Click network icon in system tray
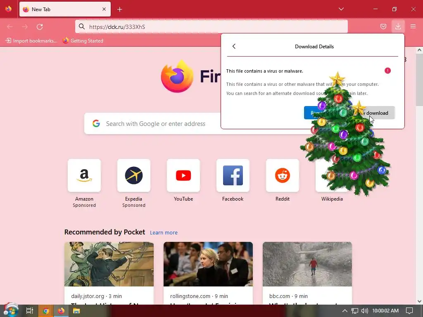 tap(355, 311)
